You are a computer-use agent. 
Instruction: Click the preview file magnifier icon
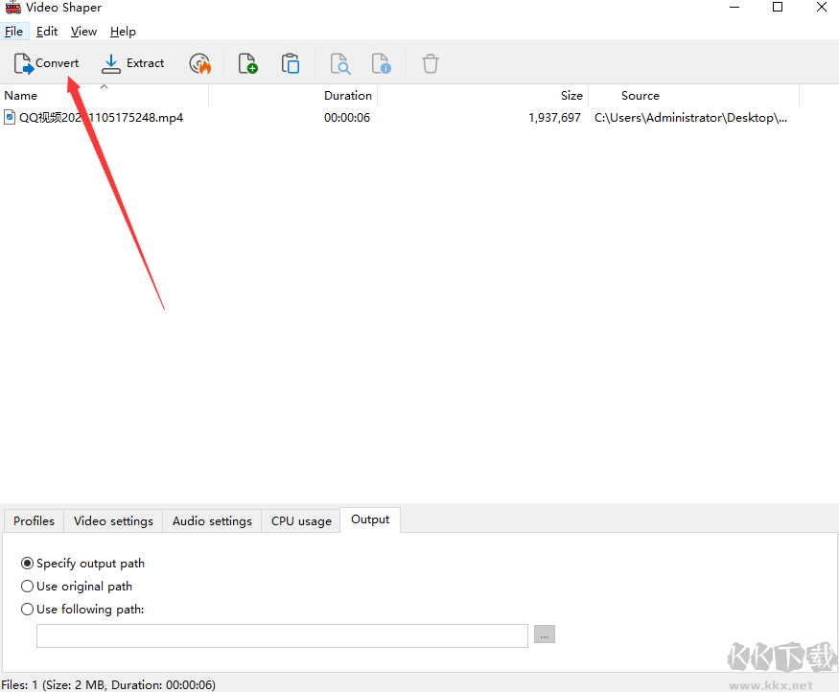tap(340, 63)
